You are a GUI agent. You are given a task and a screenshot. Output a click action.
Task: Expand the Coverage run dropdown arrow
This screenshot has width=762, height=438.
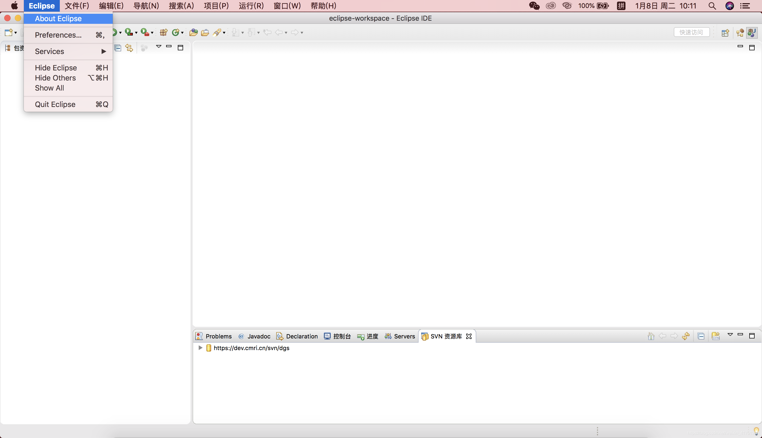[136, 33]
